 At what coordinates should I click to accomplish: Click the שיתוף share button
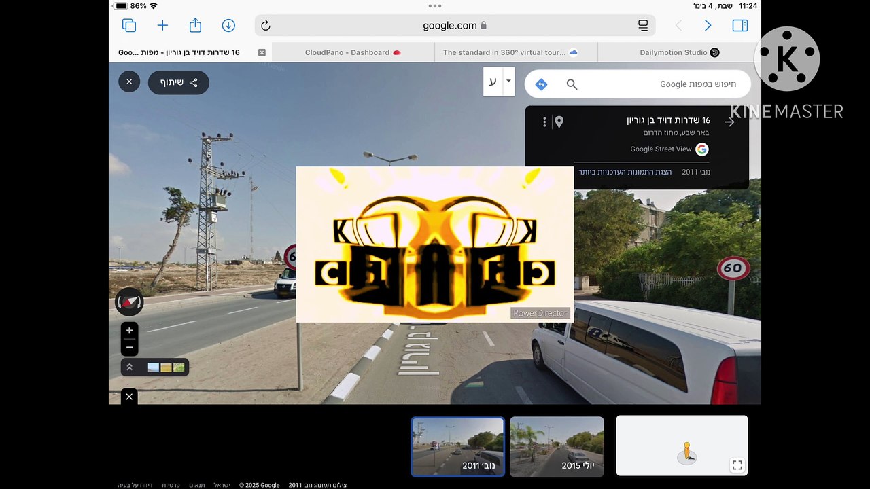[179, 82]
